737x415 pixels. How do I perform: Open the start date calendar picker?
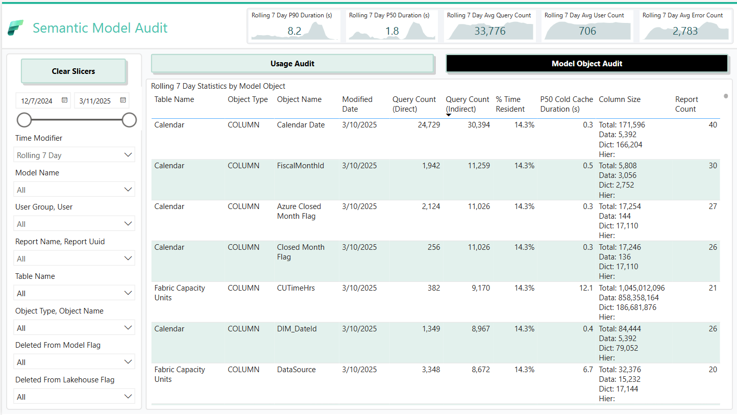click(65, 100)
